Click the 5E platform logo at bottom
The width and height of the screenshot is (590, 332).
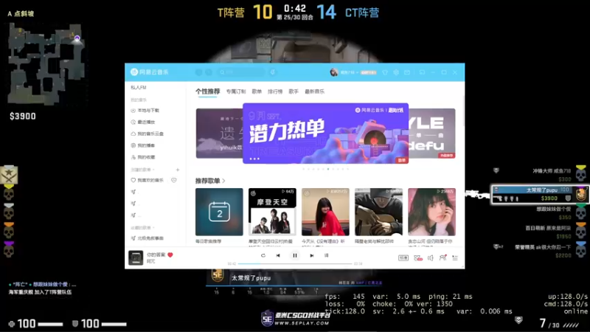coord(296,319)
